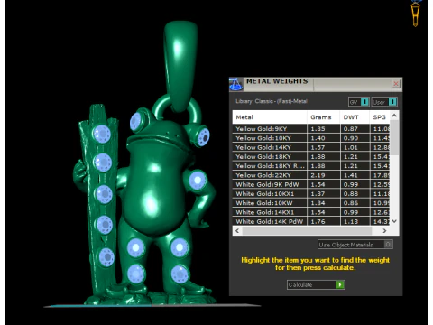Toggle Use Object Materials option
The image size is (433, 325).
click(355, 245)
